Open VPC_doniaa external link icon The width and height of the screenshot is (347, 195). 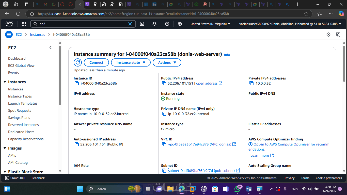[234, 144]
